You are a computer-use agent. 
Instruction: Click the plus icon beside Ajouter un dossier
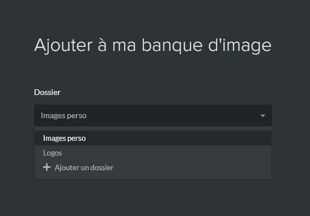pos(46,167)
